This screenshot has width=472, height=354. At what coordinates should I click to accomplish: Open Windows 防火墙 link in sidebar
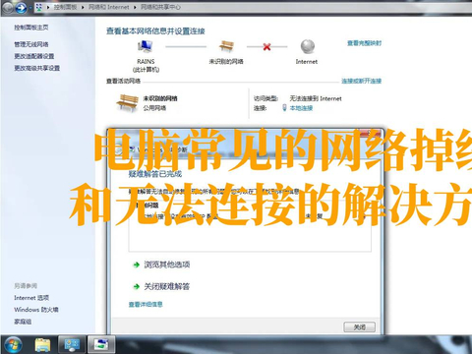[36, 310]
